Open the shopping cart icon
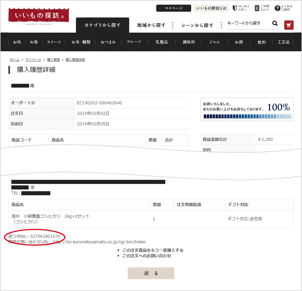 click(289, 25)
